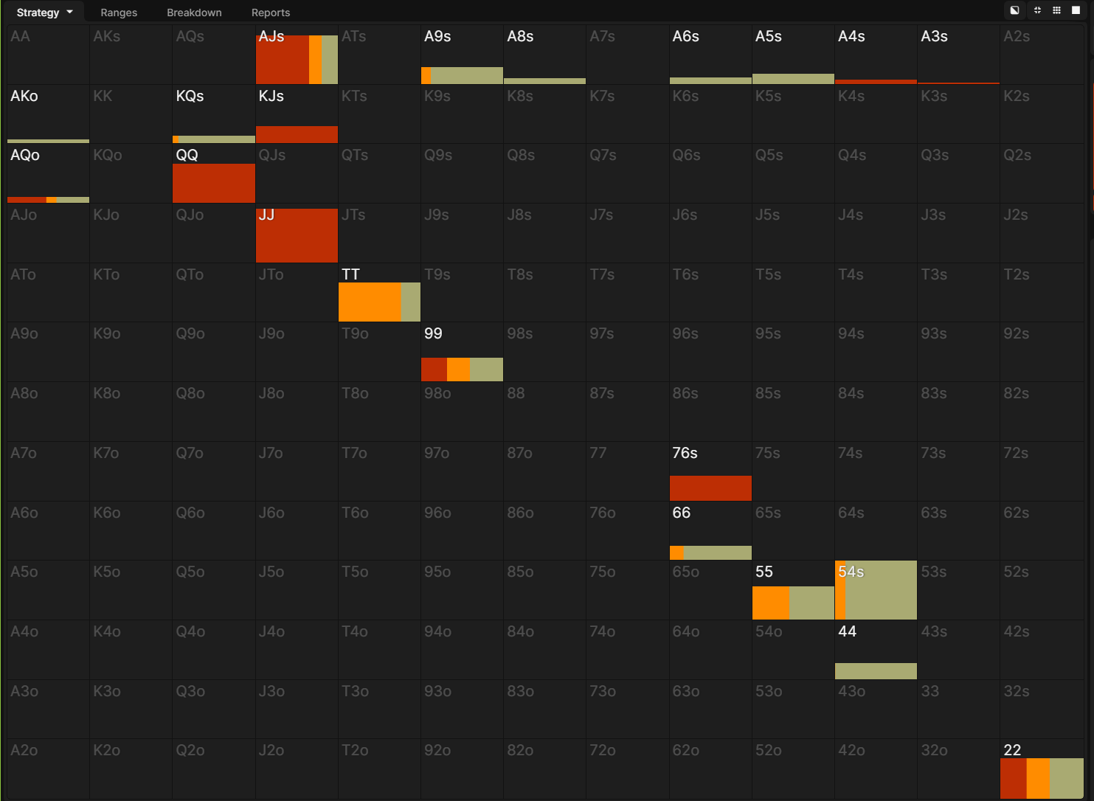Select the K2o hand cell
Screen dimensions: 1094x801
coord(131,769)
